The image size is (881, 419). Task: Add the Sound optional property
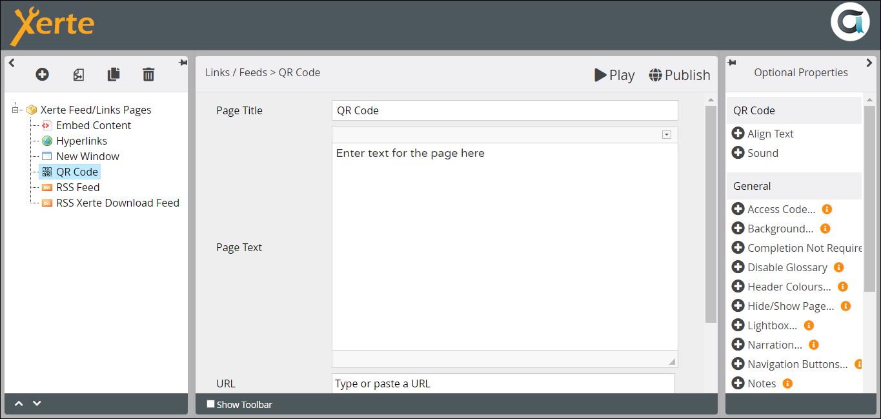(x=738, y=153)
